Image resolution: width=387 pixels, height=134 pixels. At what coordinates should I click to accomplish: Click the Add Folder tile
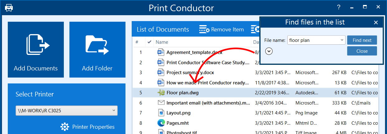tap(97, 50)
